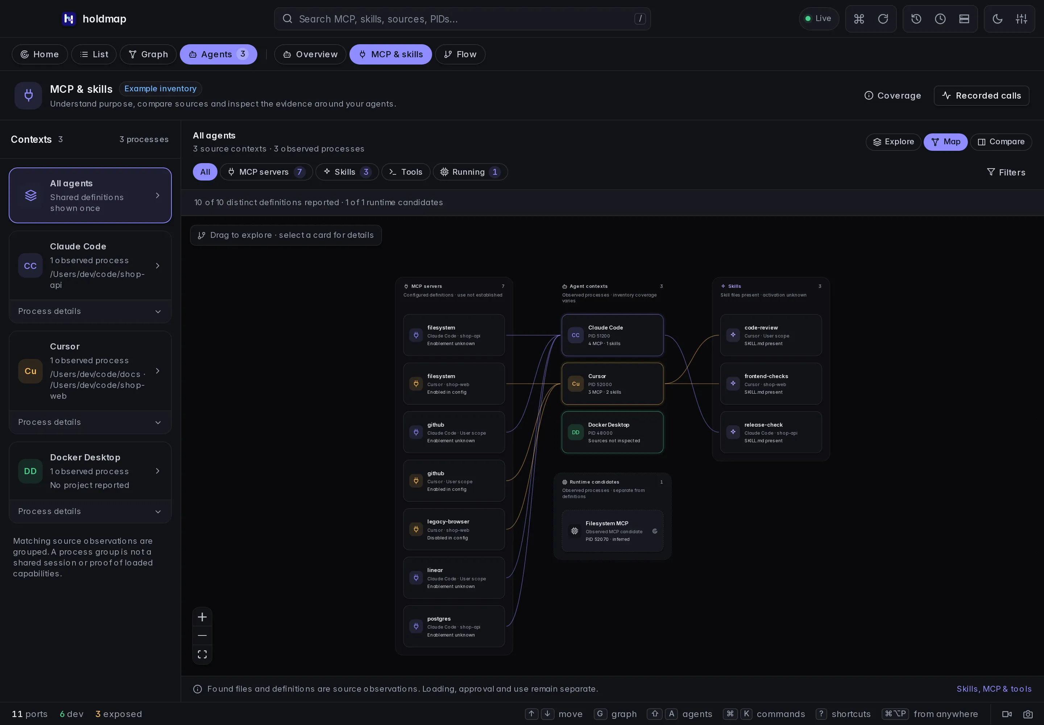Open Recorded calls

981,95
